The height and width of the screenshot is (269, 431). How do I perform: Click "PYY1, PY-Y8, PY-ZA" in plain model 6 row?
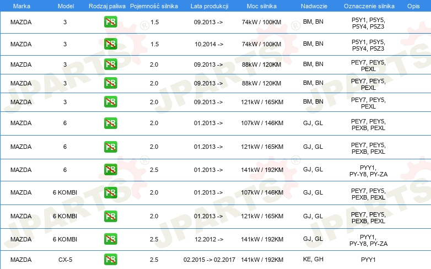coord(368,171)
